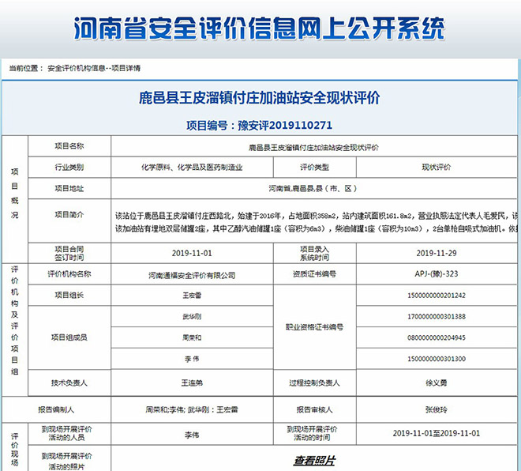Click the 过程控制负责人 label
The image size is (521, 471).
pos(315,382)
